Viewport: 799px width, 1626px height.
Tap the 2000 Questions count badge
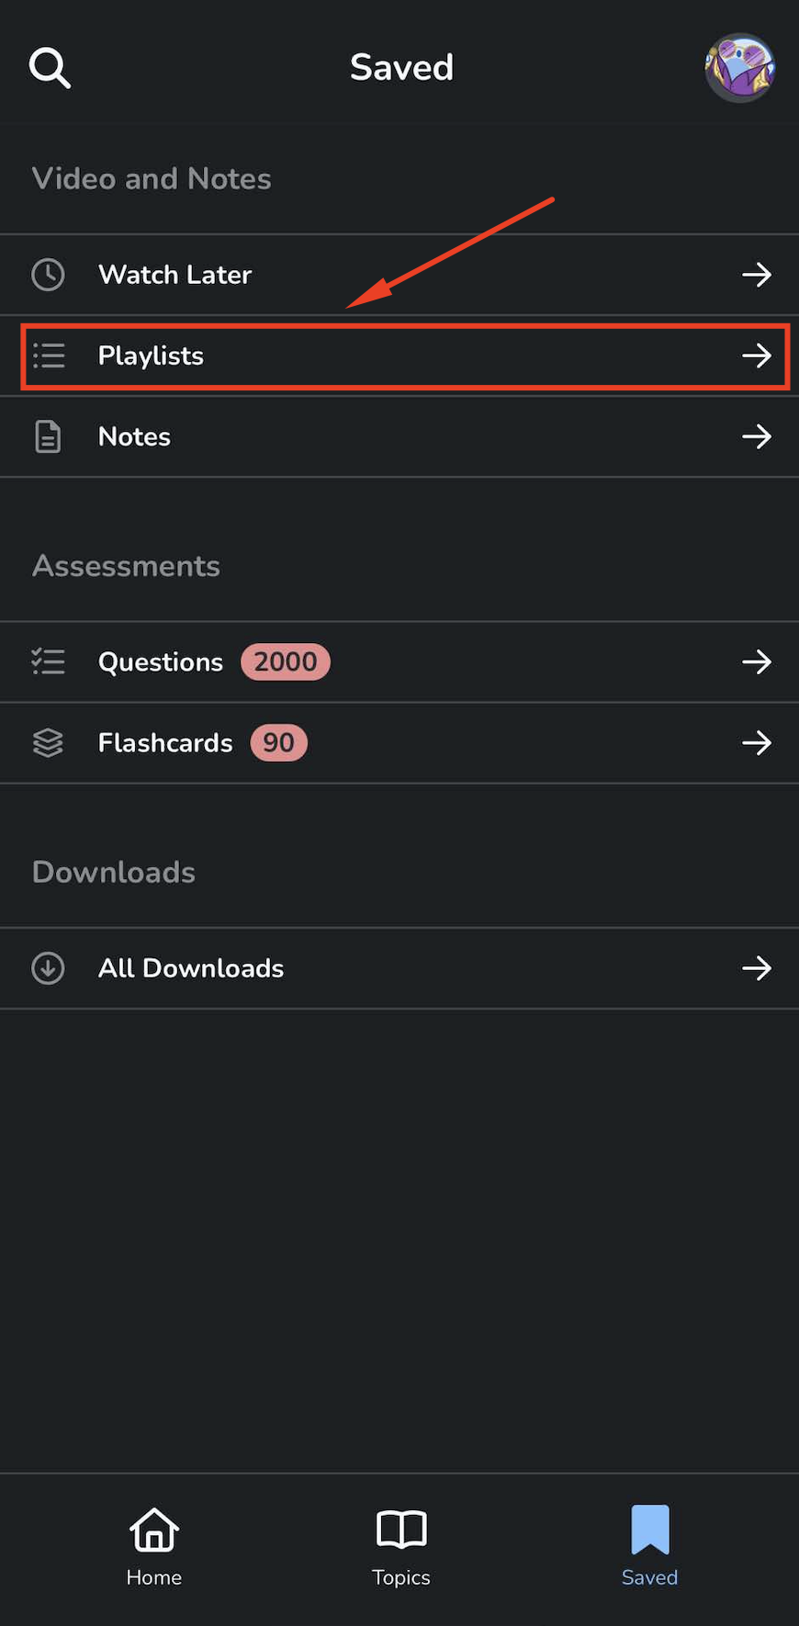coord(286,661)
